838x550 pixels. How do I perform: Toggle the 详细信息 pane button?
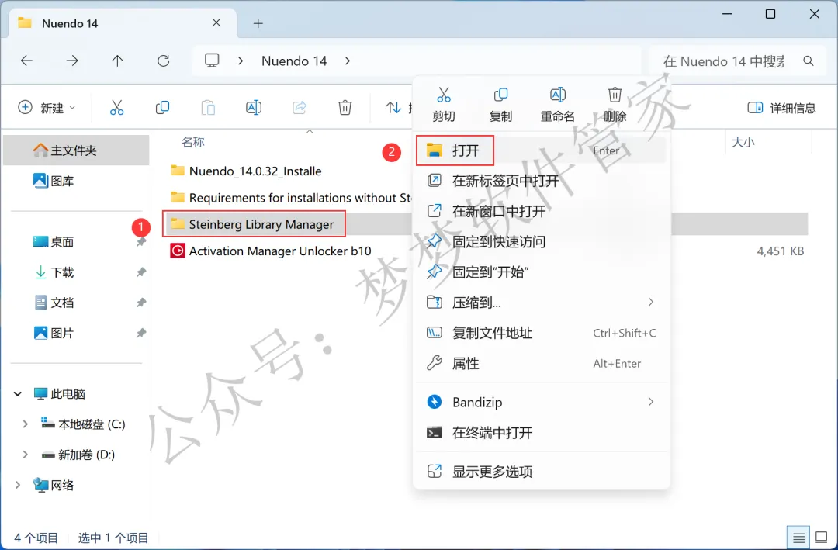[781, 108]
